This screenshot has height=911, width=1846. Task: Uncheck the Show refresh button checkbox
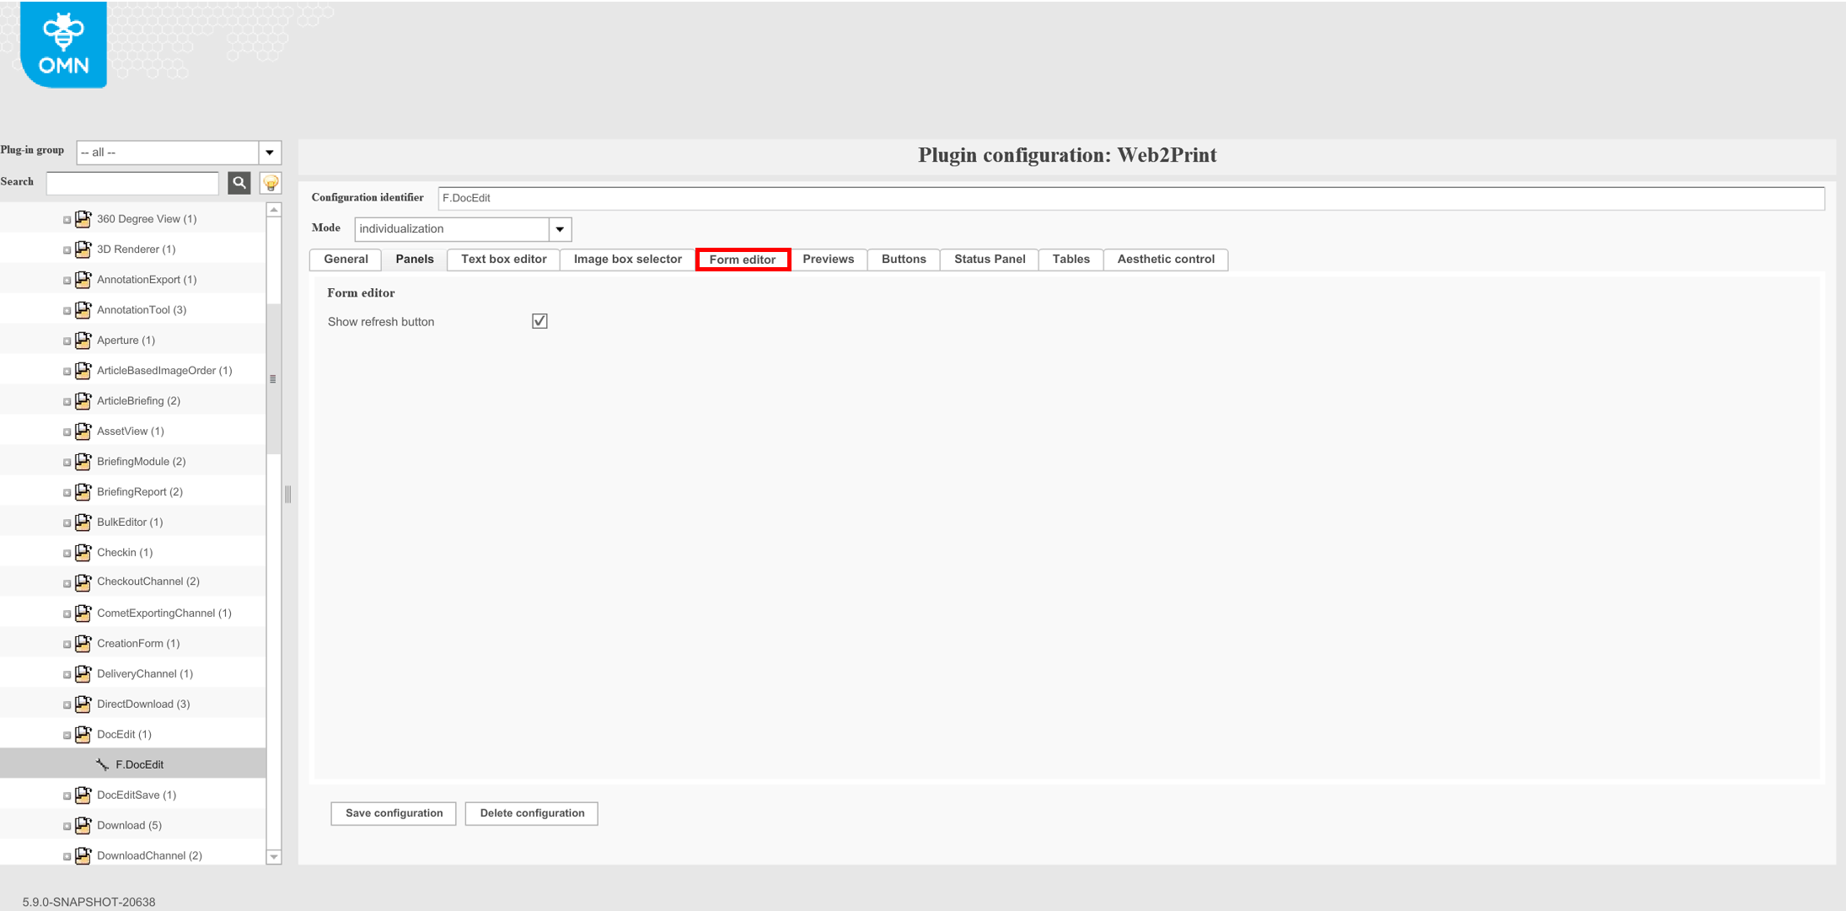539,320
